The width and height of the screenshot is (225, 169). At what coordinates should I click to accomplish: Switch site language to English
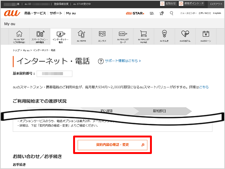(217, 13)
